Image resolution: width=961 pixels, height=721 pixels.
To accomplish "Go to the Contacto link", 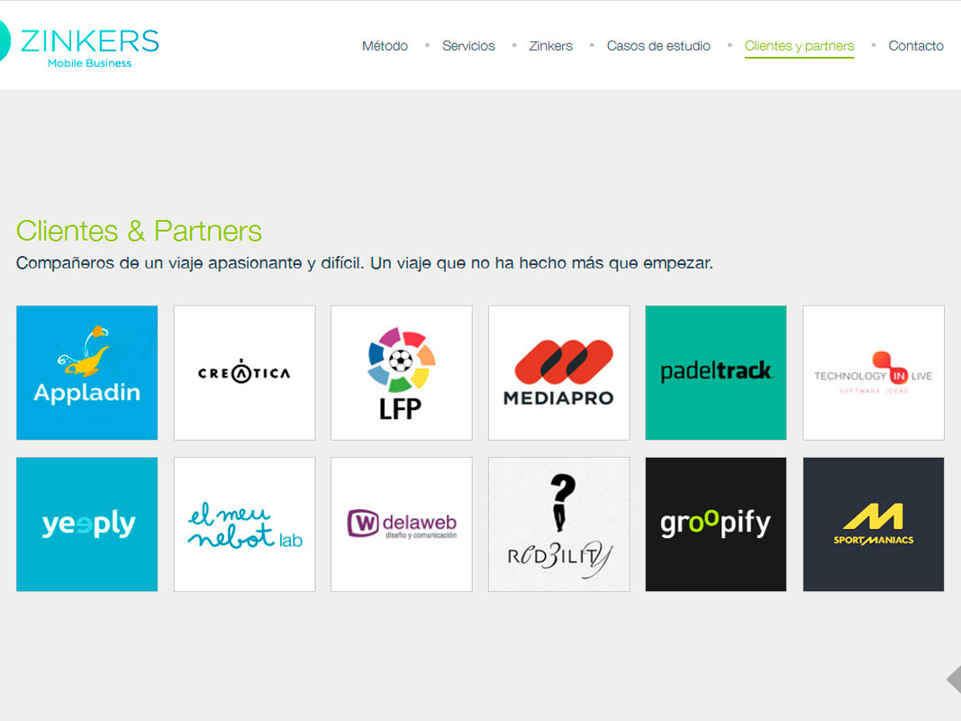I will (x=916, y=46).
